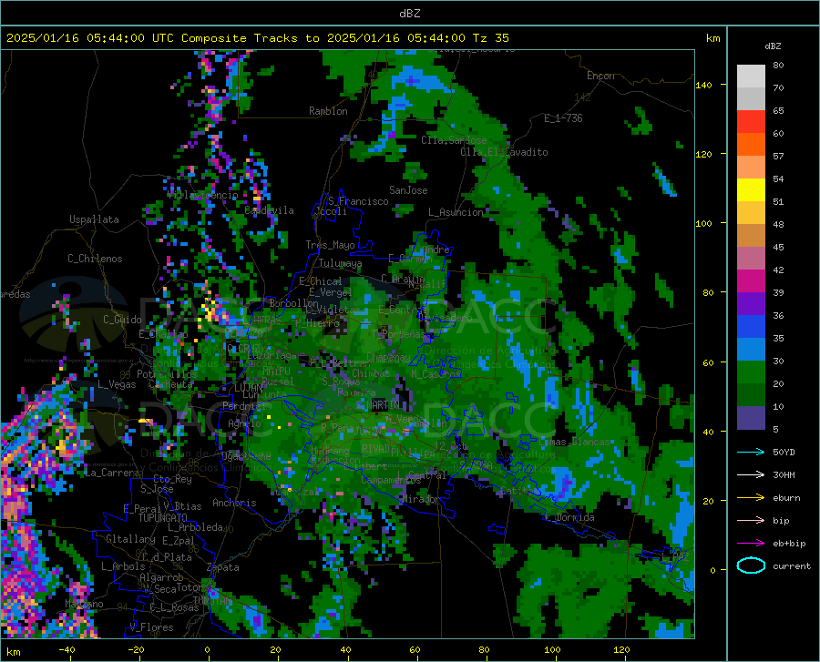Select the tan brown 45–48 dBZ swatch

[751, 236]
